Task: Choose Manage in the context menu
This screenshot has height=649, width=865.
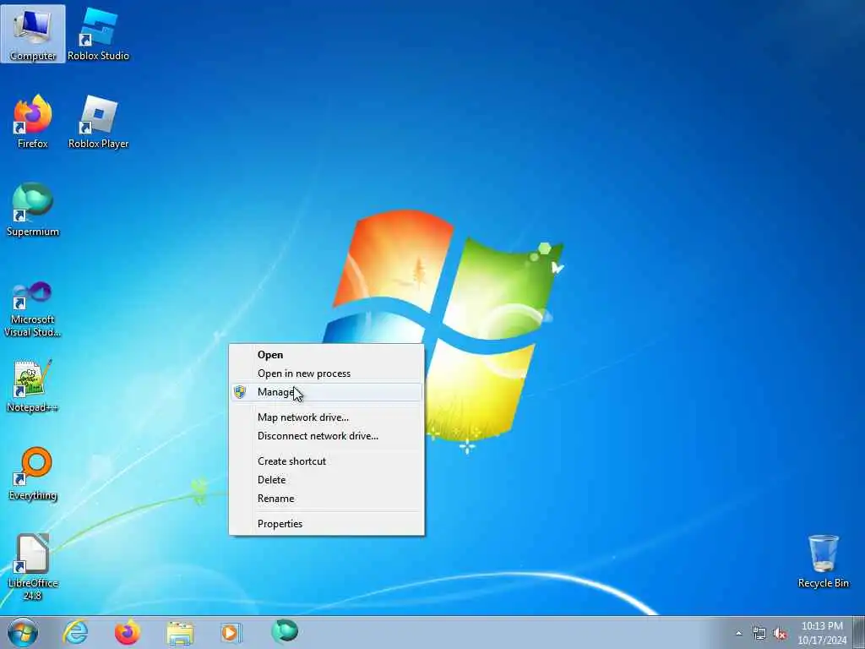Action: click(327, 392)
